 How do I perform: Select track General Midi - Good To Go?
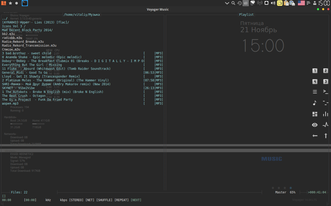(x=25, y=73)
